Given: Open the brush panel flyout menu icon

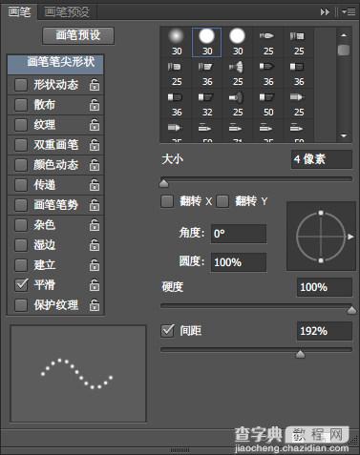Looking at the screenshot, I should (x=349, y=12).
